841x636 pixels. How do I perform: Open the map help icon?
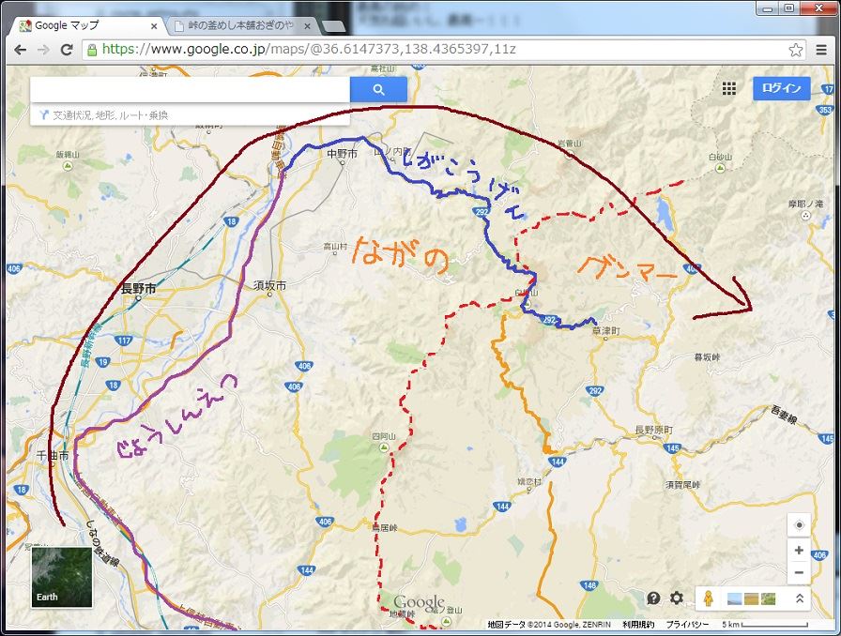pyautogui.click(x=653, y=598)
